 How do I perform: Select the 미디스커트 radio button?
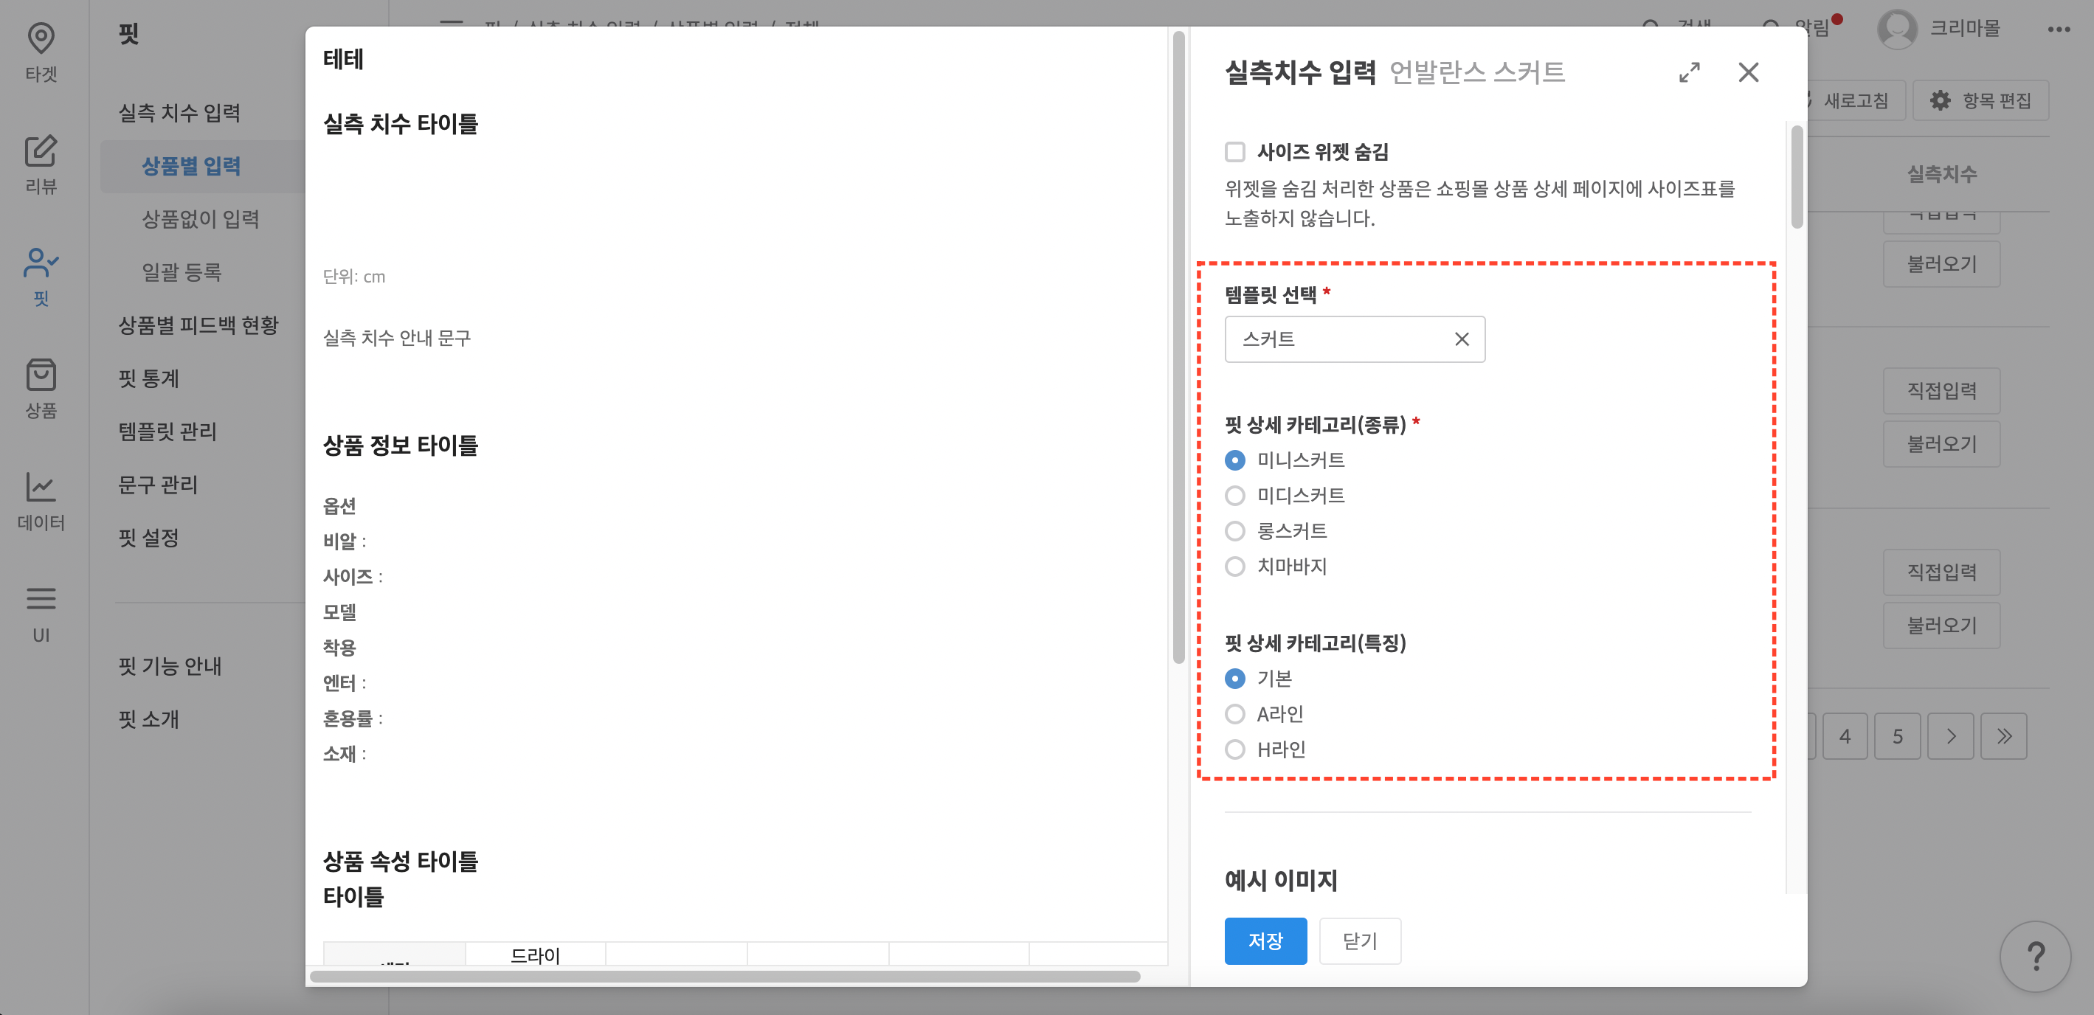tap(1234, 495)
